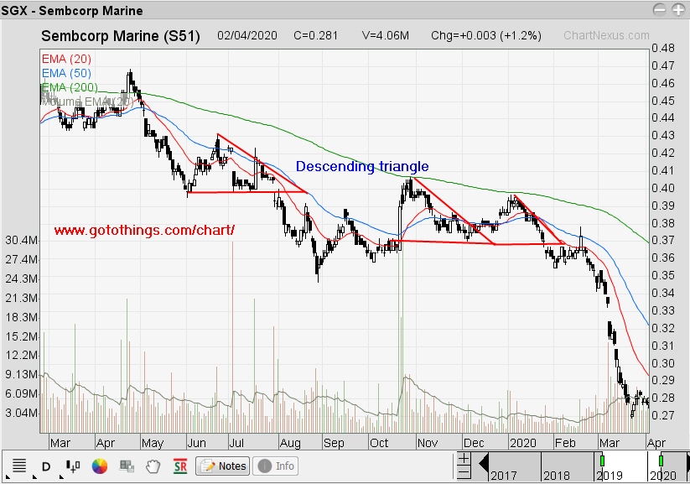Image resolution: width=690 pixels, height=484 pixels.
Task: Click the EMA (50) legend label
Action: tap(66, 73)
